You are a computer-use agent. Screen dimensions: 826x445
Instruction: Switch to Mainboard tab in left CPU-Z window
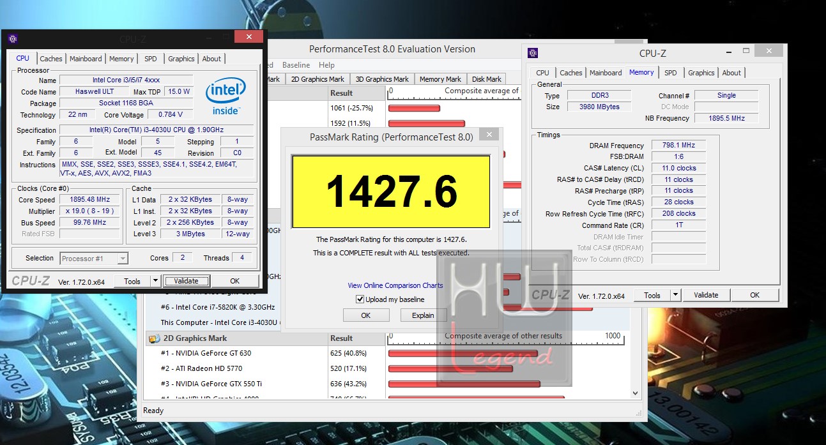point(86,59)
